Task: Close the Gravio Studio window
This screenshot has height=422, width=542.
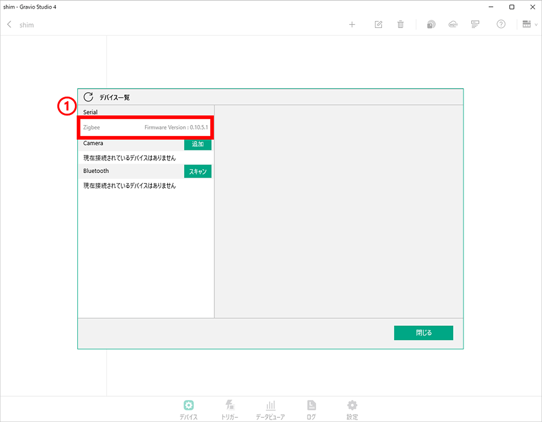Action: pyautogui.click(x=533, y=7)
